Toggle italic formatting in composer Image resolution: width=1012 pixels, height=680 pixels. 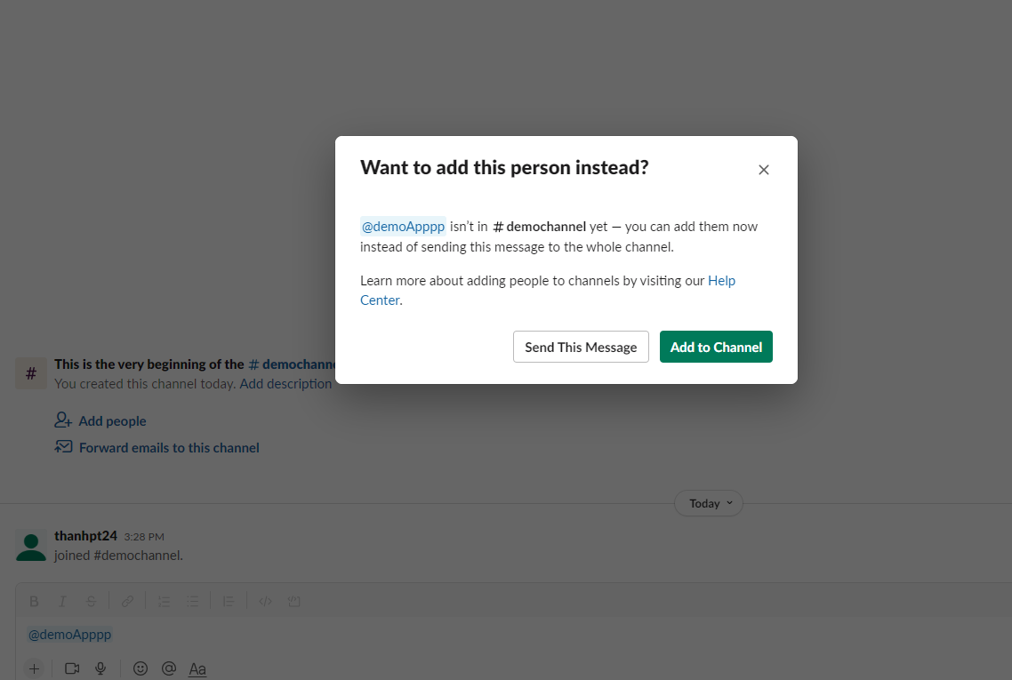(x=62, y=601)
